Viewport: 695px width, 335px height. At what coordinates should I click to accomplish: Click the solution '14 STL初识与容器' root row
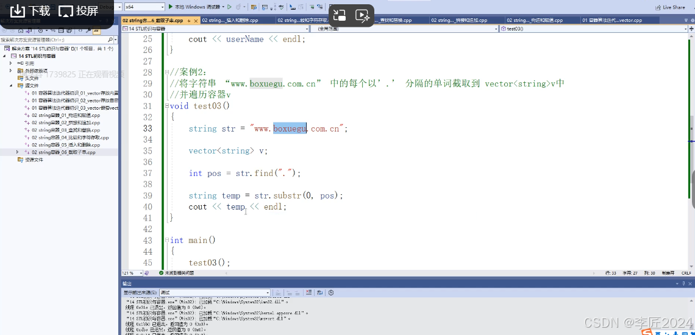59,49
